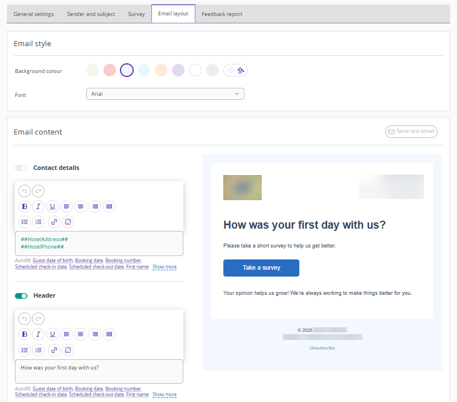This screenshot has width=457, height=402.
Task: Choose the peach background colour
Action: (161, 70)
